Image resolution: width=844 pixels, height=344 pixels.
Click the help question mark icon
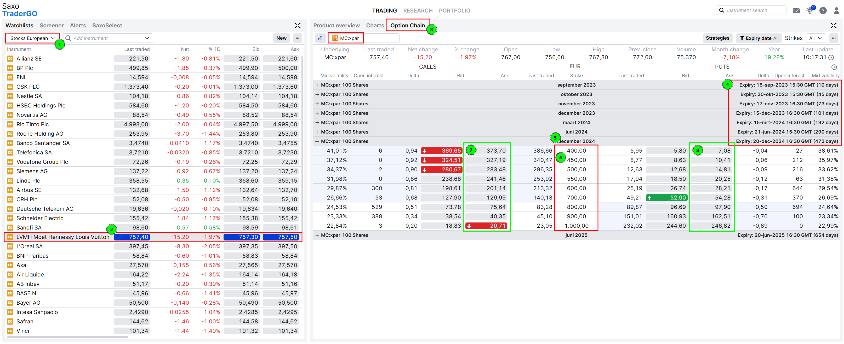point(823,10)
